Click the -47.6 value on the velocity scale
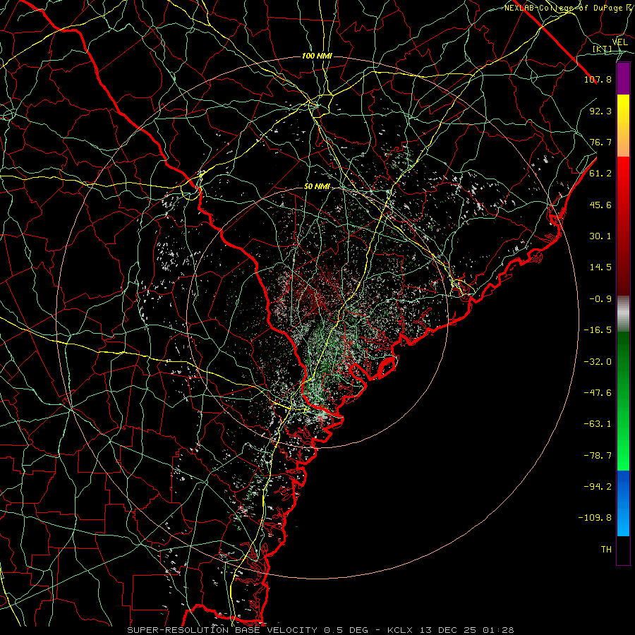The height and width of the screenshot is (635, 635). click(x=598, y=393)
